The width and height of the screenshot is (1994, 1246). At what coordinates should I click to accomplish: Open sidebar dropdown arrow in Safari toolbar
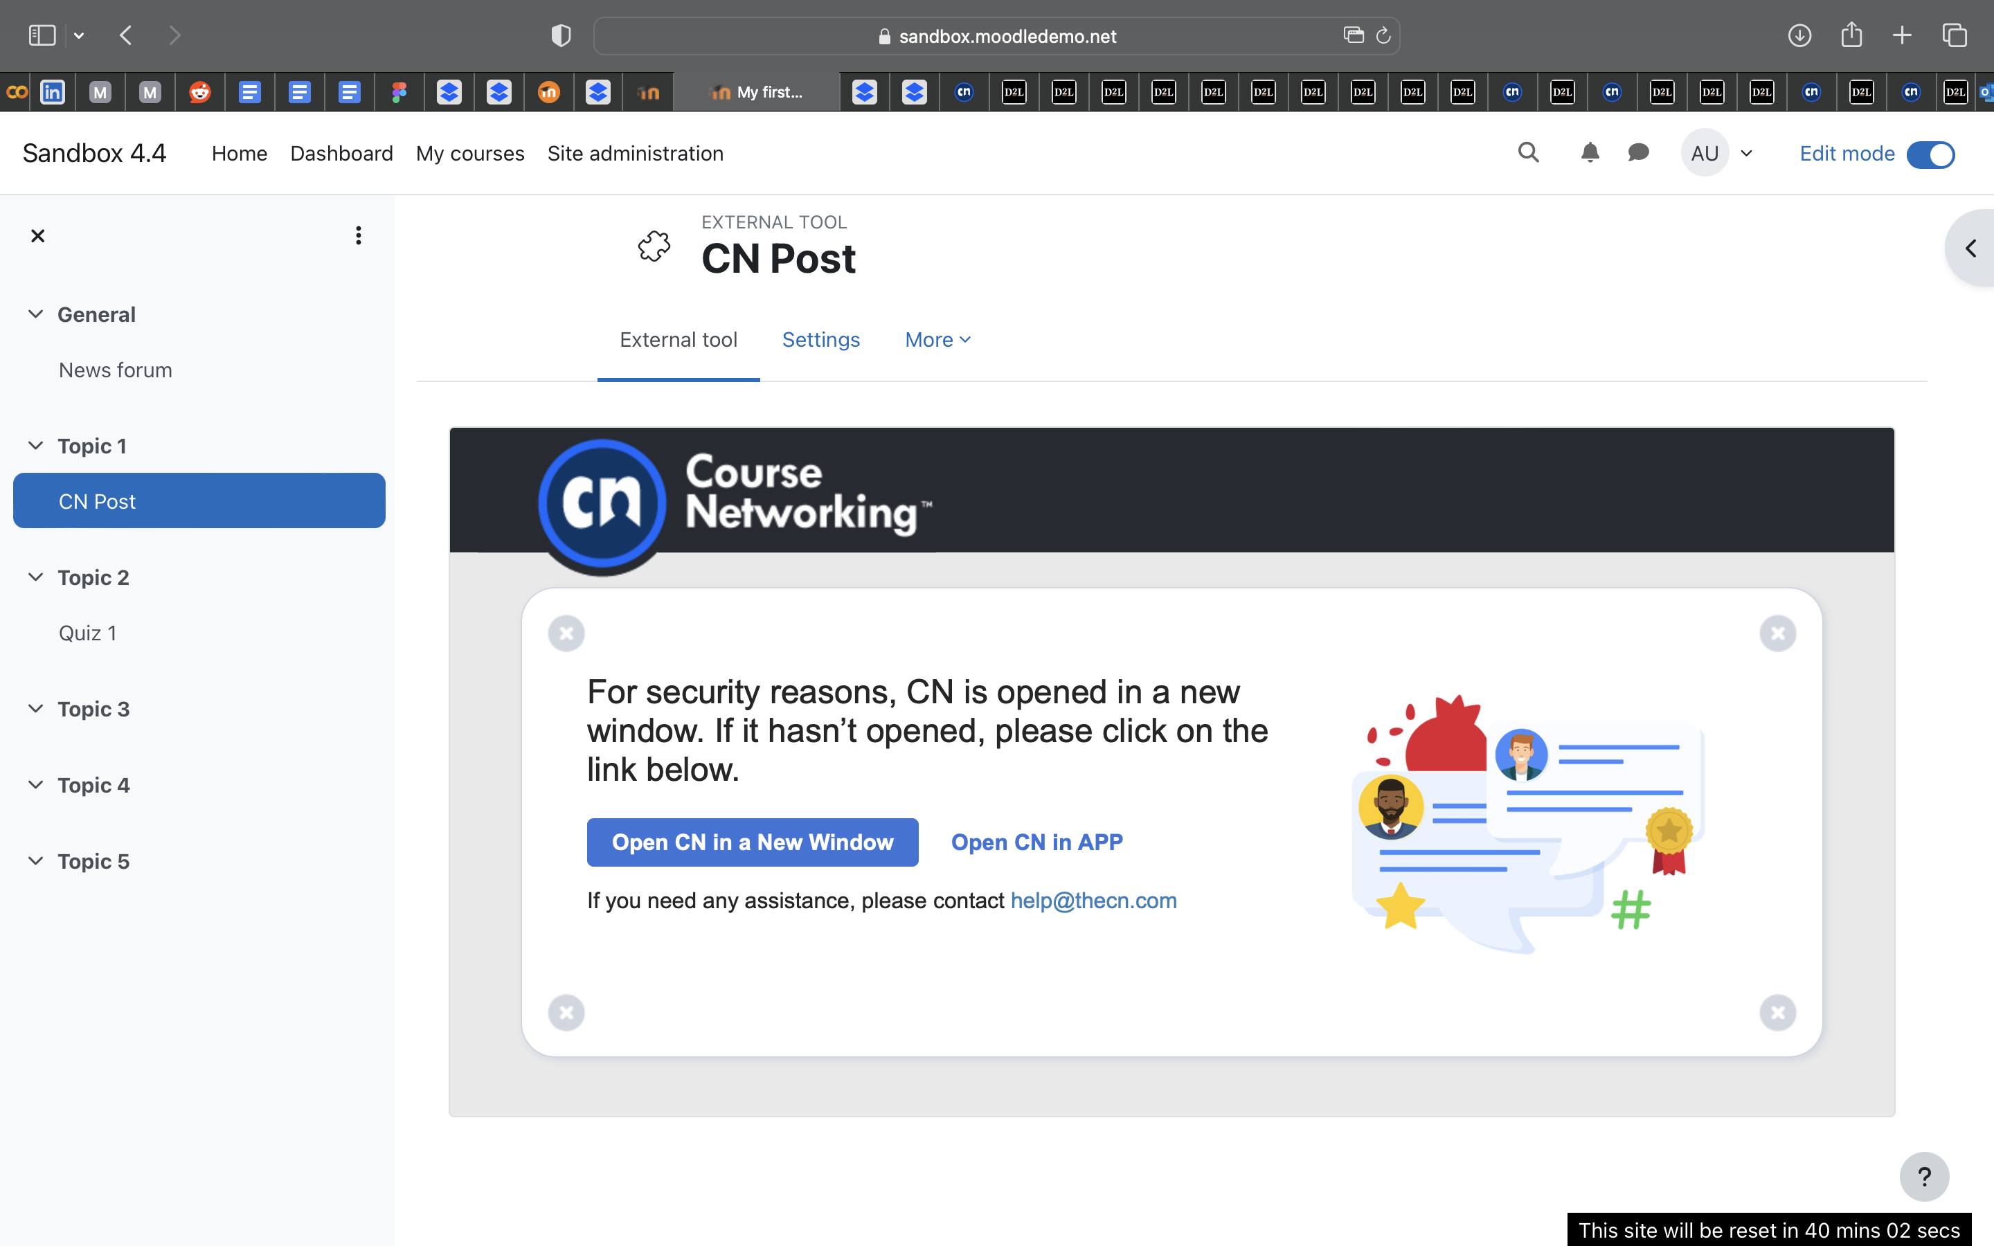[79, 35]
